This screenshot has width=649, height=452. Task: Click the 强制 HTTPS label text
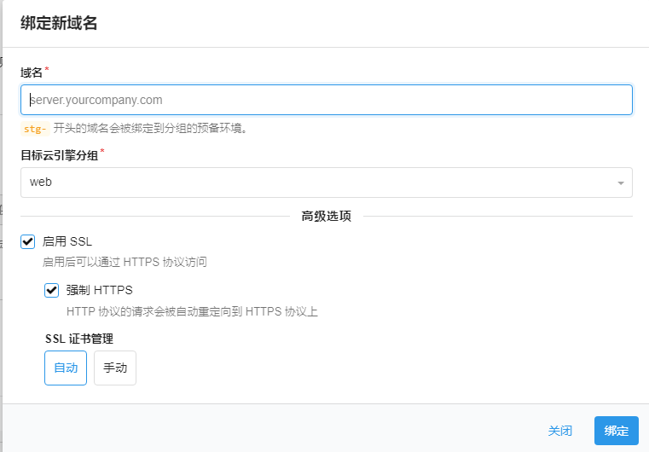(99, 290)
